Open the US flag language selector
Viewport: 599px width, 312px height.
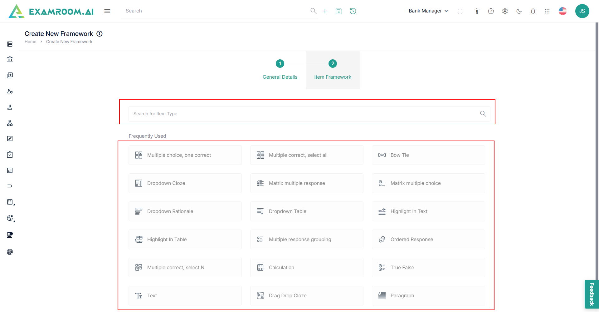click(562, 11)
